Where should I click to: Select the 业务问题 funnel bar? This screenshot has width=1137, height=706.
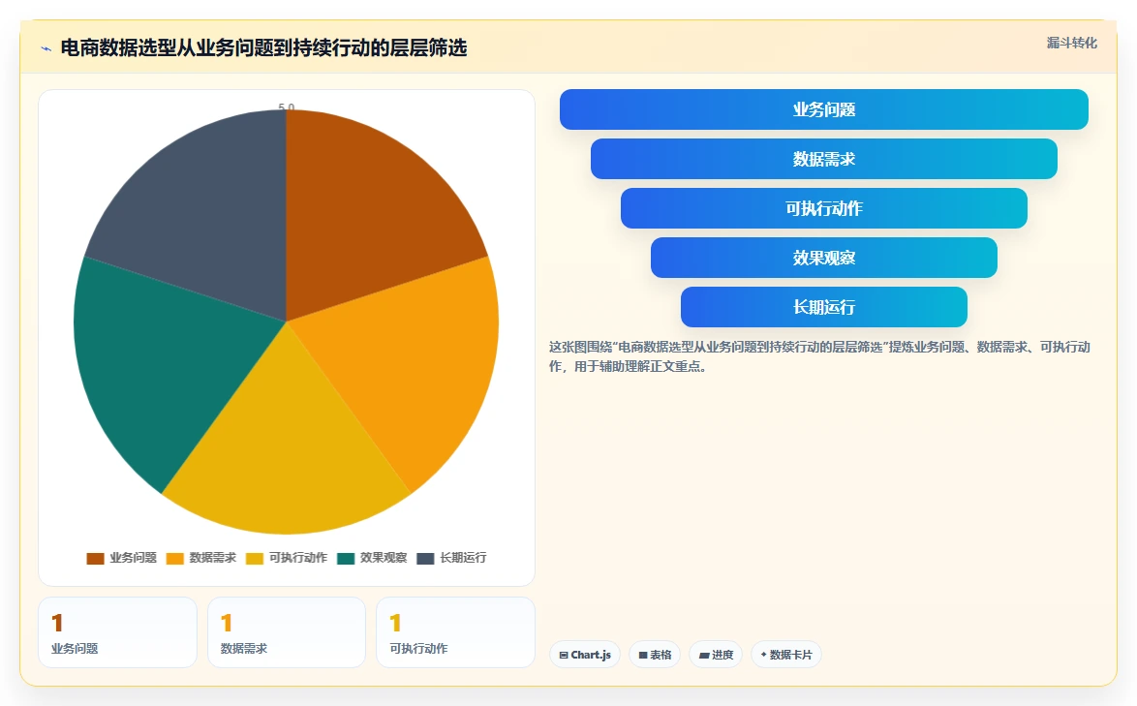[824, 109]
